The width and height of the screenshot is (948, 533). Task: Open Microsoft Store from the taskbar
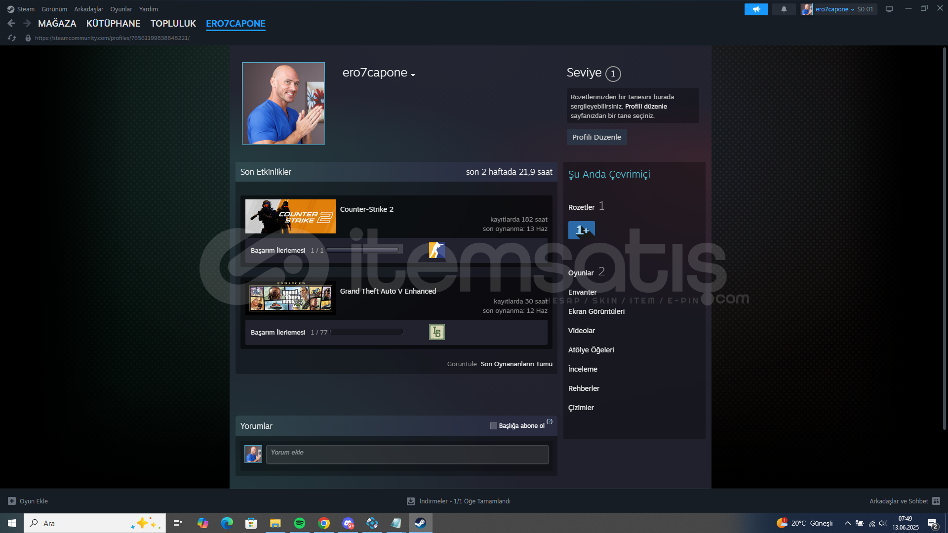tap(251, 523)
